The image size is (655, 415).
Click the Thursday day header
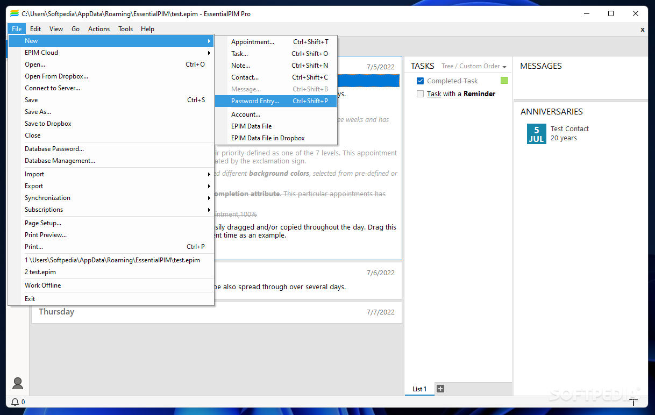(x=56, y=312)
